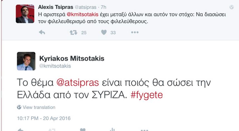Open the 10:17 PM - 20 Apr 2016 timestamp
239x131 pixels.
[x=44, y=118]
